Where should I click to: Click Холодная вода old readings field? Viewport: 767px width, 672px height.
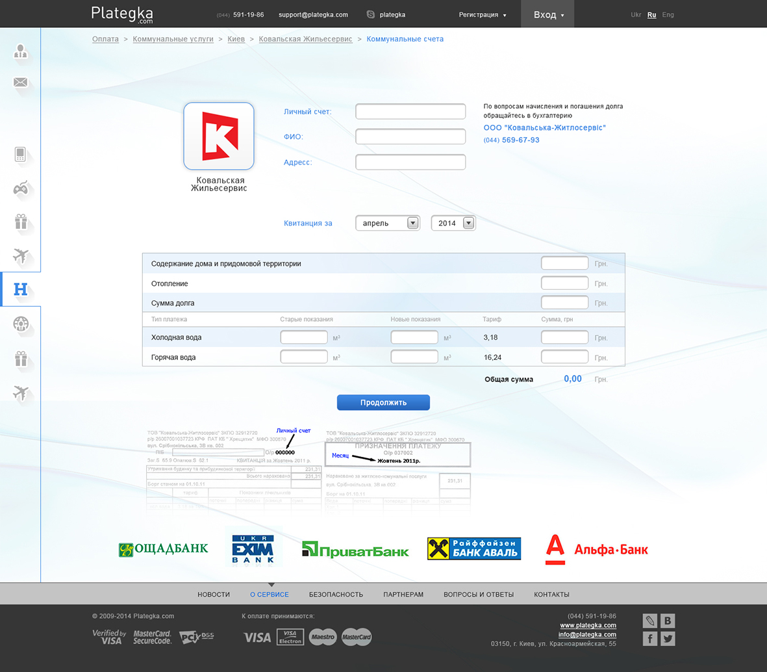pyautogui.click(x=304, y=337)
